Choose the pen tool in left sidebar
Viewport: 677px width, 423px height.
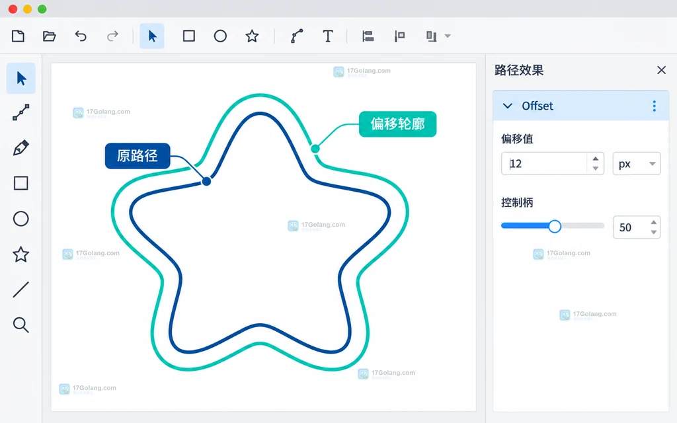point(20,148)
